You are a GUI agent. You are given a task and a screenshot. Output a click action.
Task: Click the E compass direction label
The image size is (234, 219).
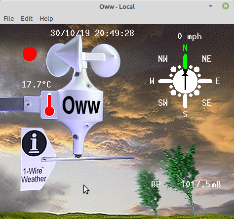point(218,81)
